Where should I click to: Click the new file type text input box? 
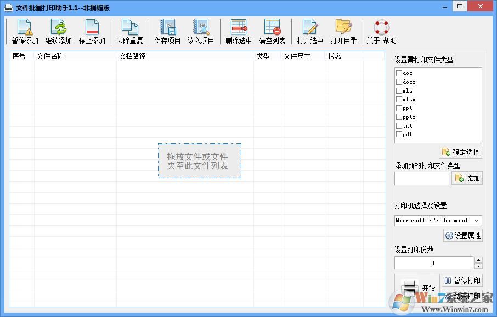(420, 178)
